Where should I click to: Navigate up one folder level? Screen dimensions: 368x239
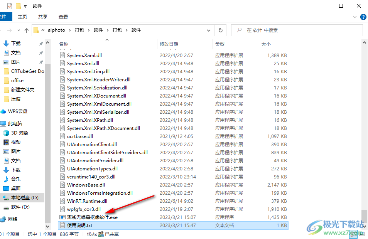coord(26,30)
